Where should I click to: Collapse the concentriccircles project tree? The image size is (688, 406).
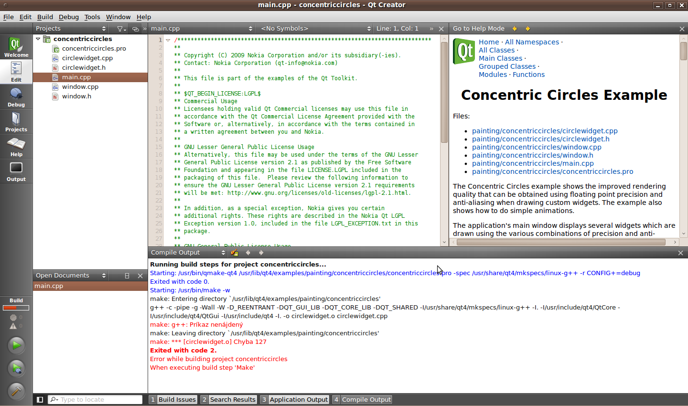point(38,39)
